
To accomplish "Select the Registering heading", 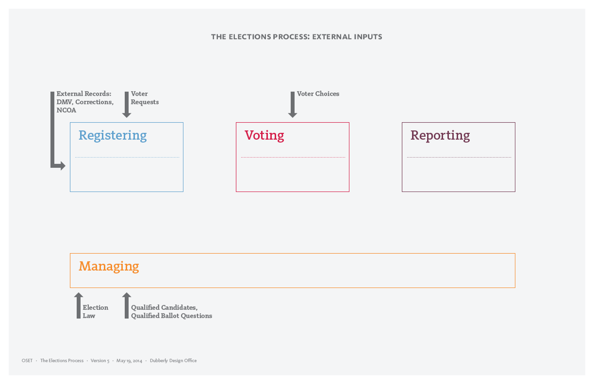I will 113,135.
